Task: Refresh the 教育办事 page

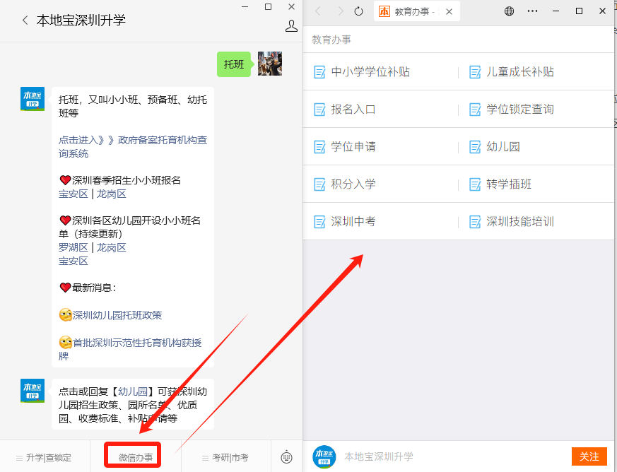Action: [x=358, y=11]
